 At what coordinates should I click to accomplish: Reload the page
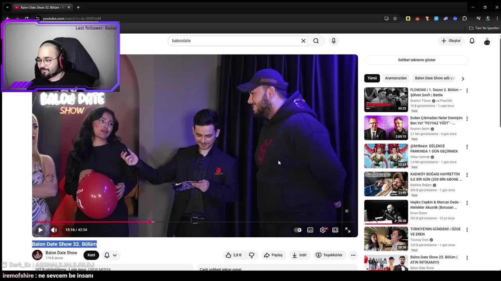[x=27, y=18]
